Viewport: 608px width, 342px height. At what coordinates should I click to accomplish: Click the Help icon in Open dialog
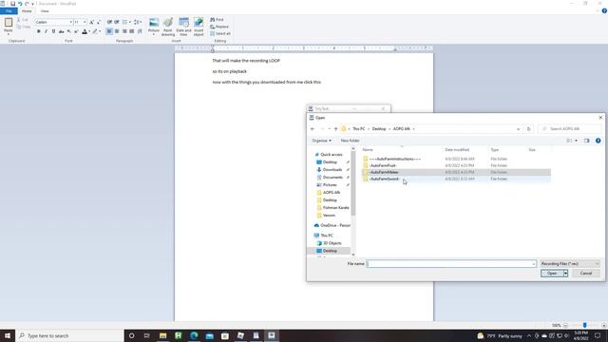click(598, 141)
